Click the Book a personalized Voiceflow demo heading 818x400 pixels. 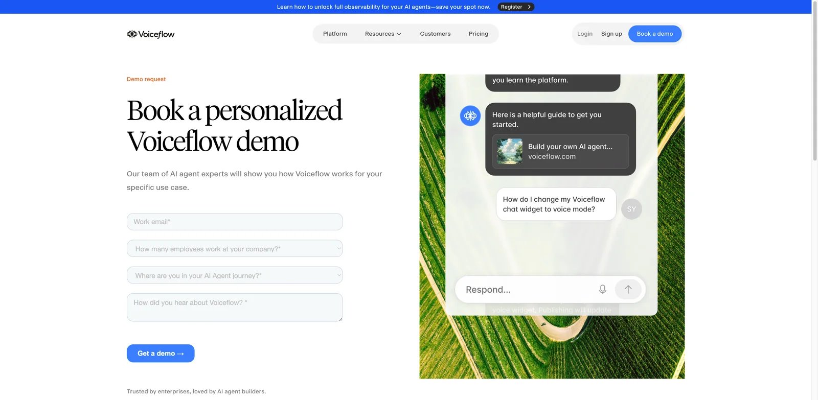coord(235,126)
